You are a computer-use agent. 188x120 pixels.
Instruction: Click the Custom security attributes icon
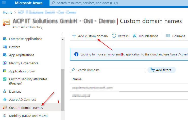(5, 79)
